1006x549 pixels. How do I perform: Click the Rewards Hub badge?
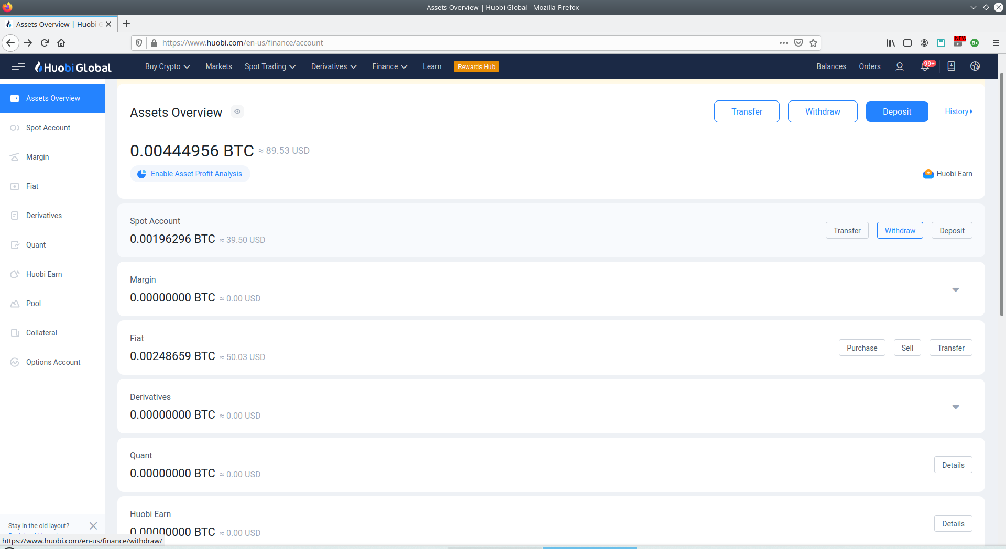pyautogui.click(x=476, y=66)
